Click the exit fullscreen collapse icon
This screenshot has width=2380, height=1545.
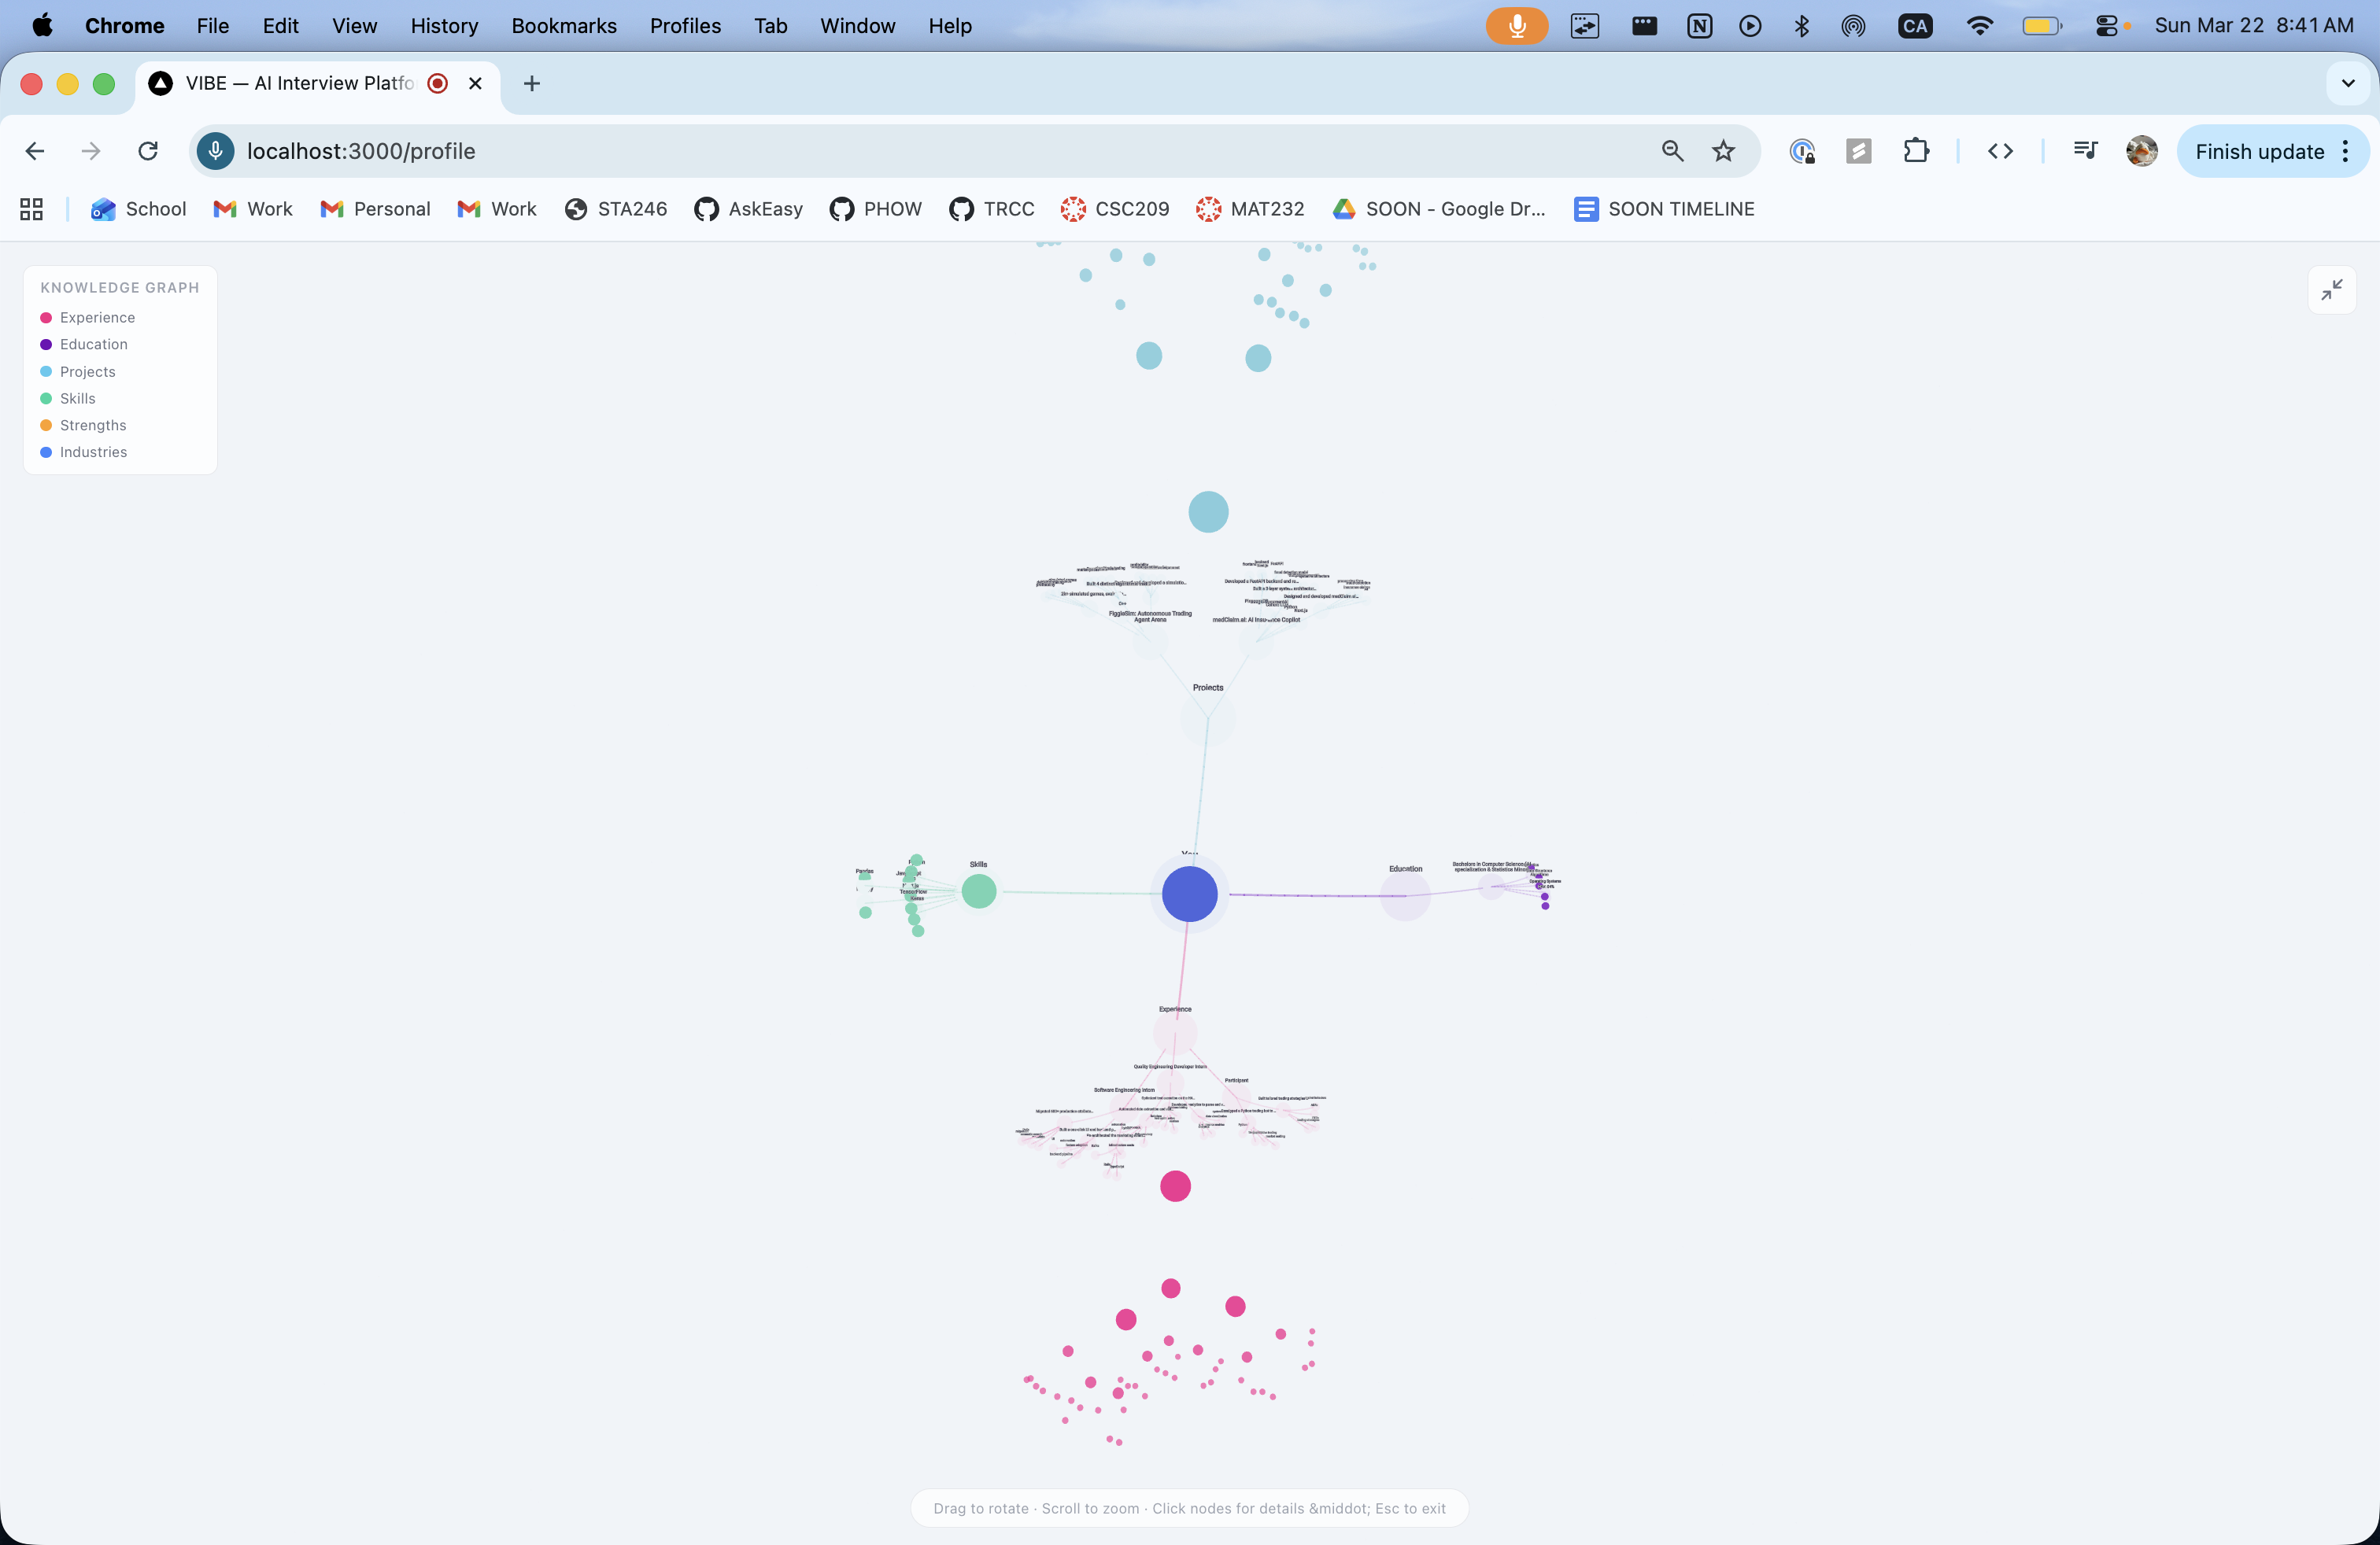point(2331,289)
